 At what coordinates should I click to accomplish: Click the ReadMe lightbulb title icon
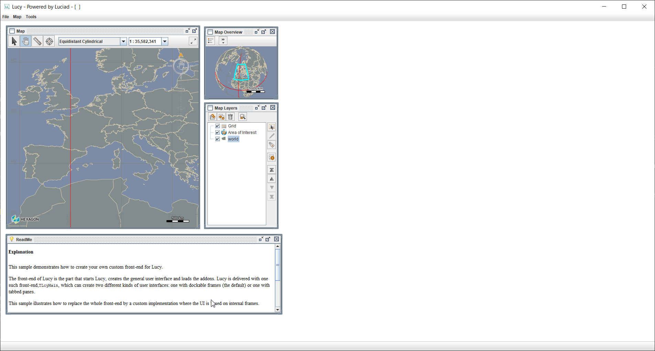(12, 239)
